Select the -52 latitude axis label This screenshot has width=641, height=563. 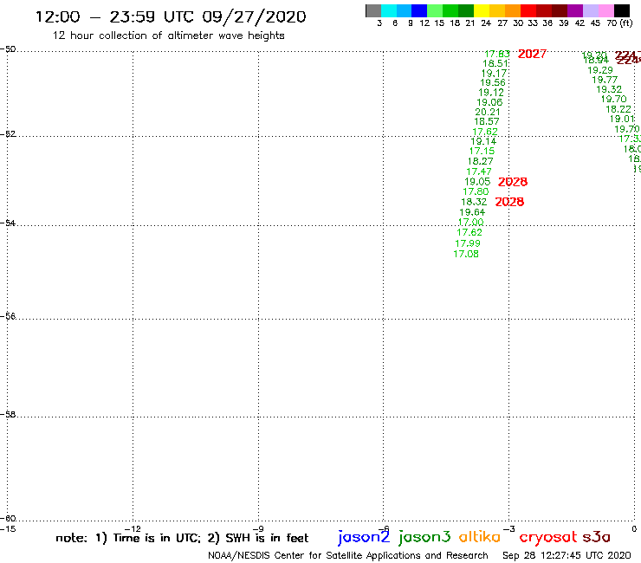[x=8, y=134]
